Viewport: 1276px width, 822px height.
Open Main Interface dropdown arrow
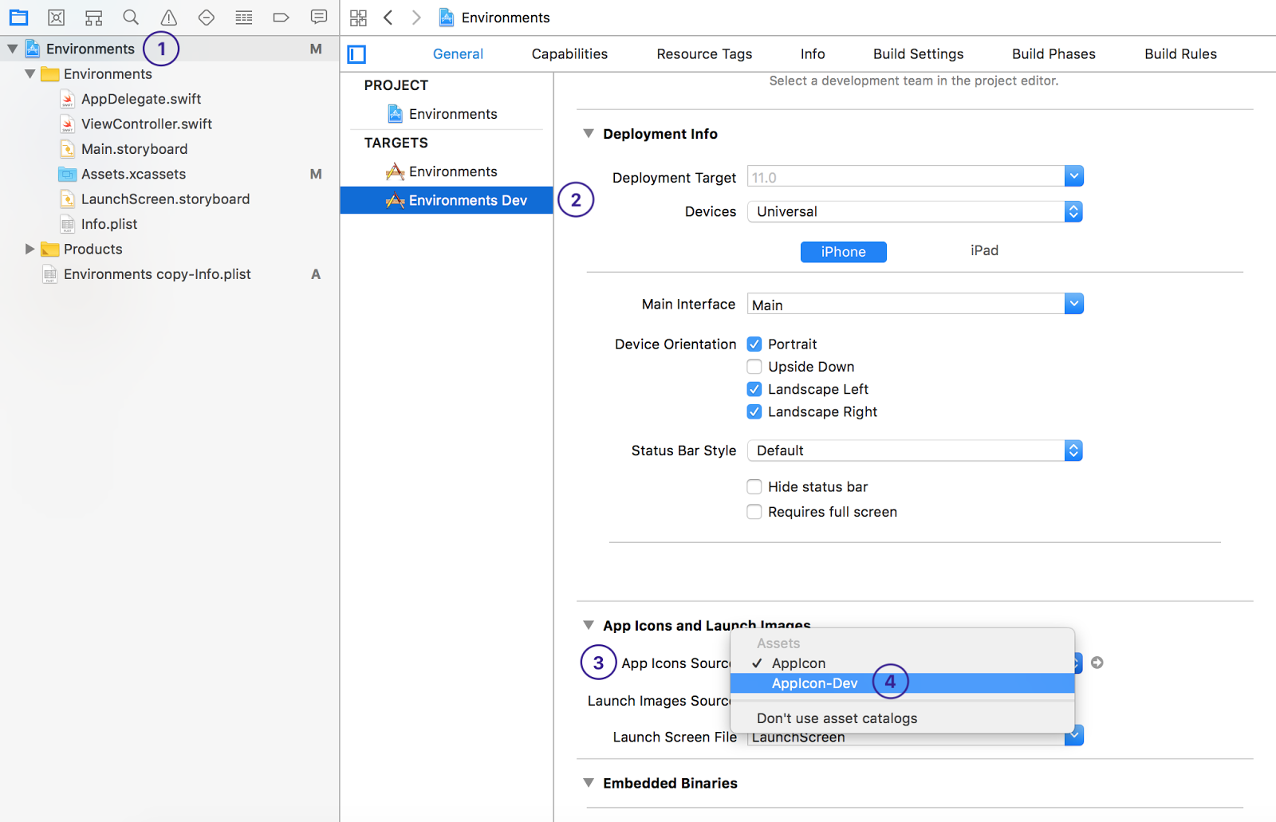1074,304
